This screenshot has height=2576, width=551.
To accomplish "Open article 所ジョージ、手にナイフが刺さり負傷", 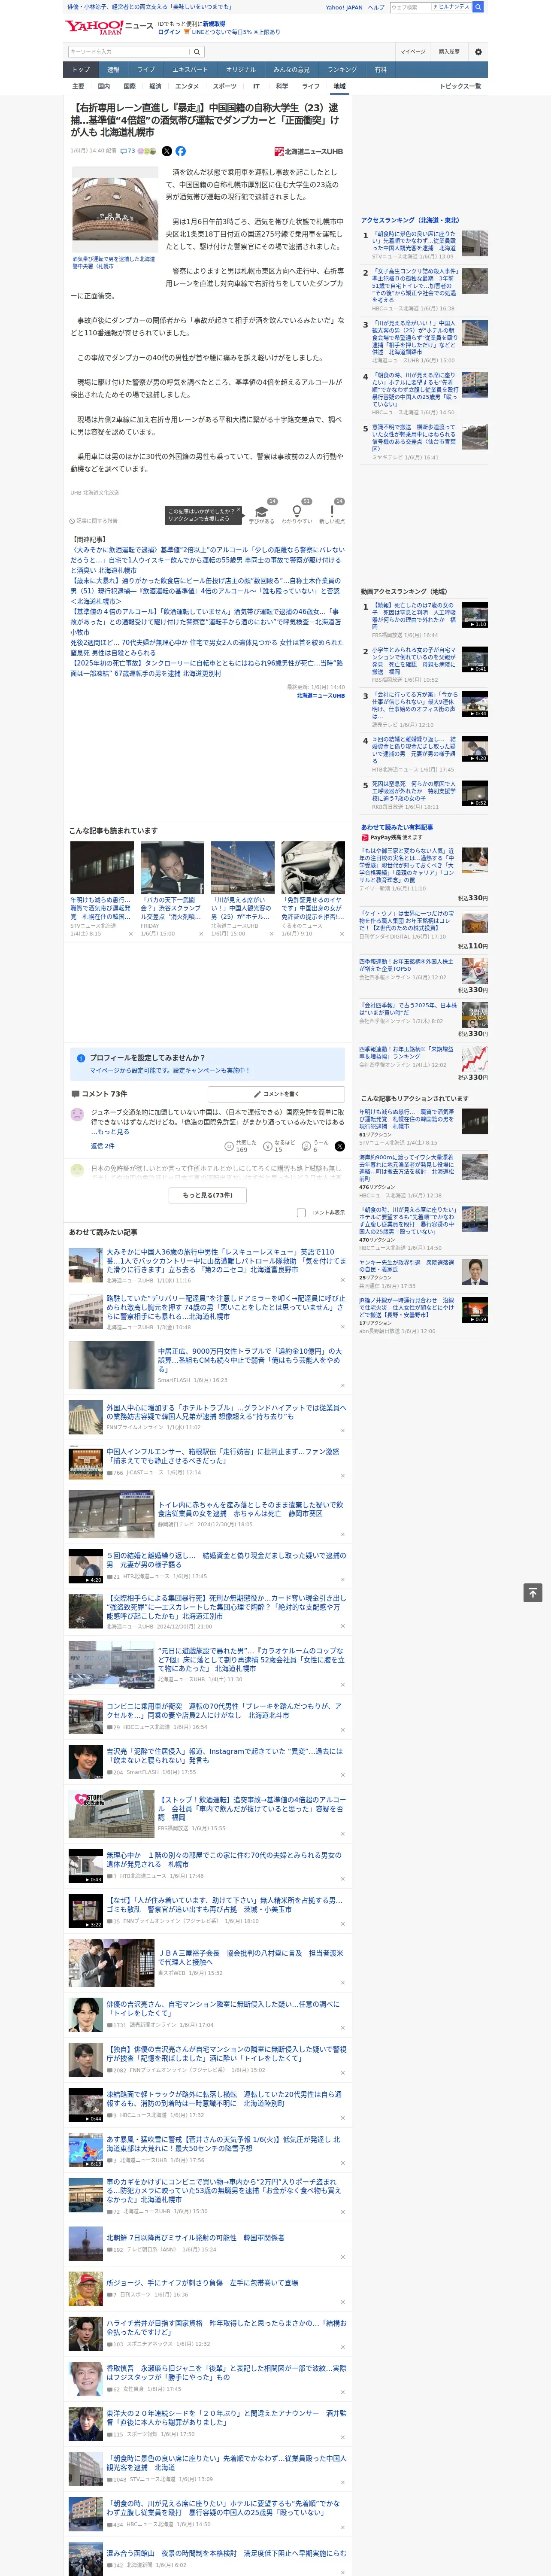I will tap(202, 2283).
